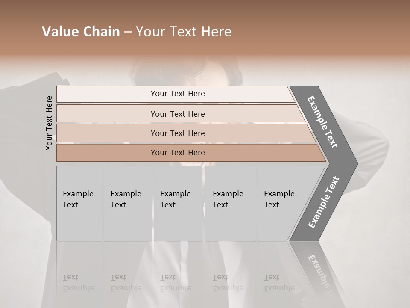Viewport: 410px width, 308px height.
Task: Select the second 'Example Text' box
Action: (128, 203)
